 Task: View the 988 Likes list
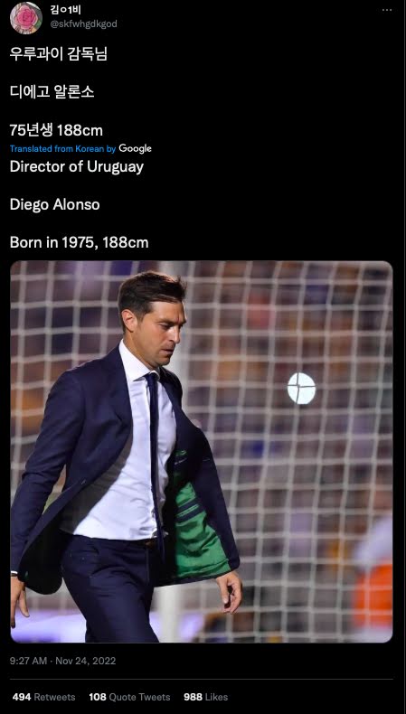click(x=205, y=697)
